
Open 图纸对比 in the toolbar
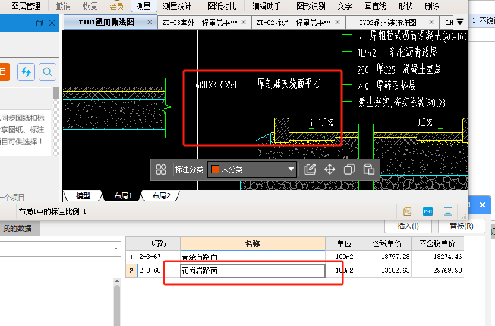pyautogui.click(x=222, y=6)
